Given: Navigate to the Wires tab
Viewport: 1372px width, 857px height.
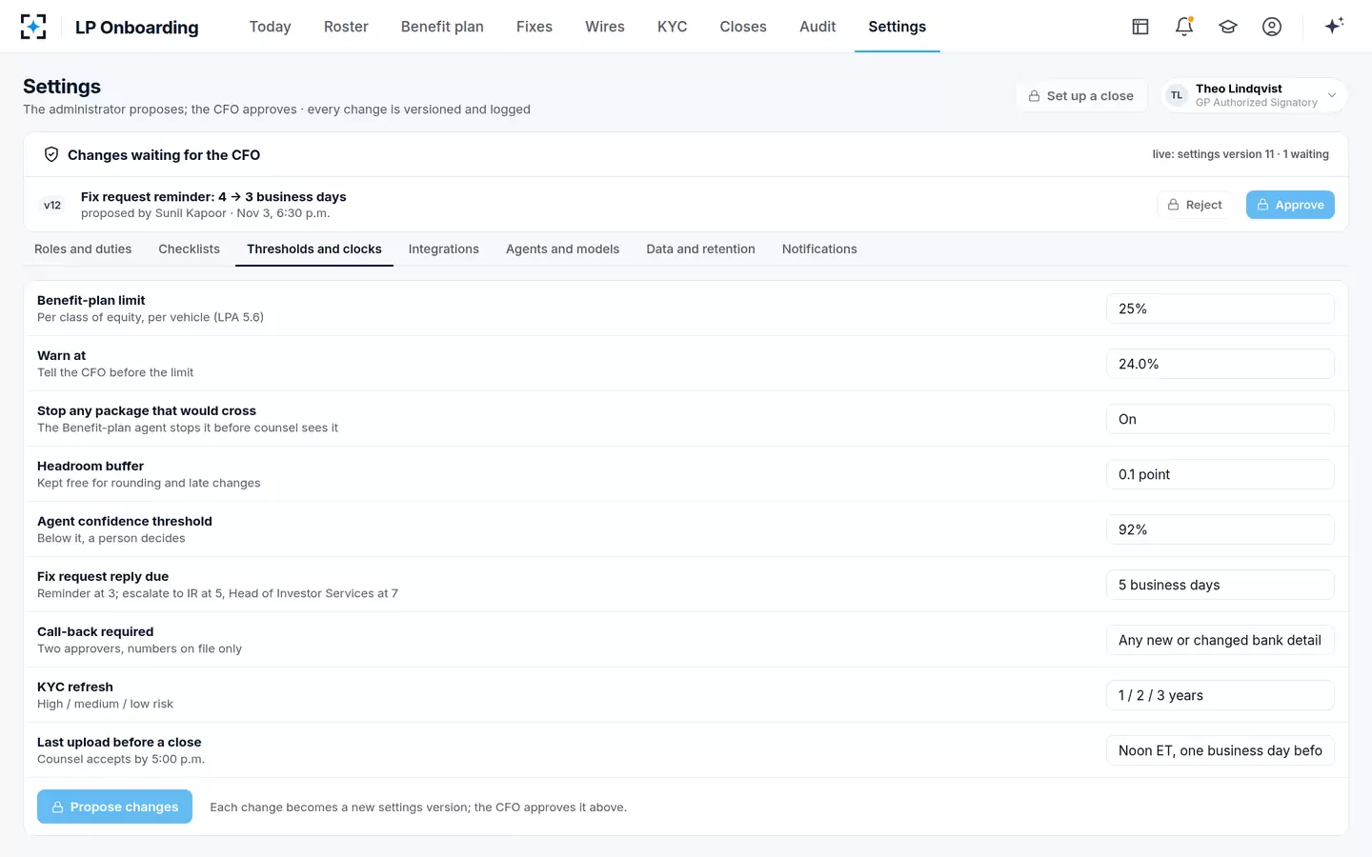Looking at the screenshot, I should click(605, 27).
